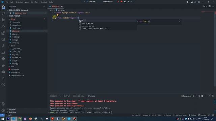
Task: Click the terminal vertical scrollbar
Action: 215,107
